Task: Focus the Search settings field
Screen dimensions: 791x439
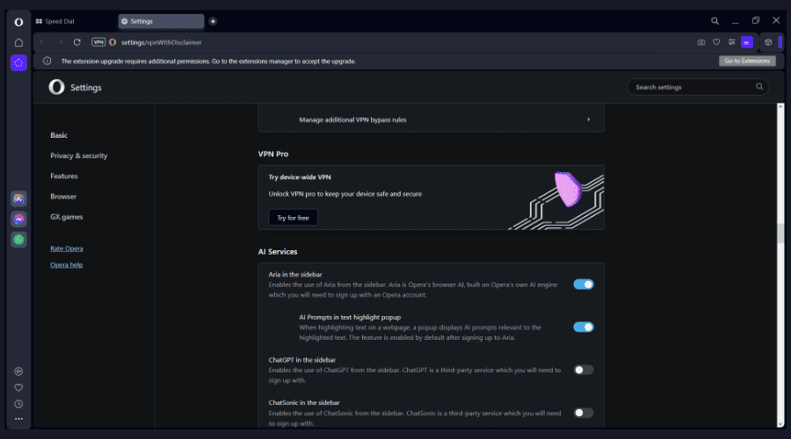Action: tap(698, 87)
